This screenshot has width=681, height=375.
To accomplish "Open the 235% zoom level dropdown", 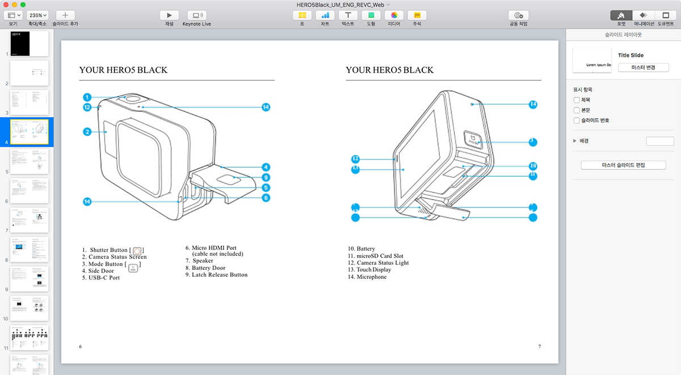I will pos(37,15).
